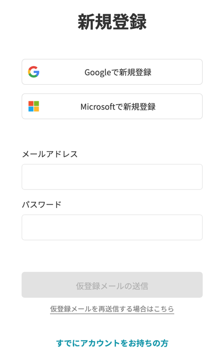Click the Microsoft four-square logo icon

(x=34, y=106)
